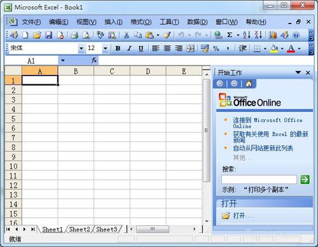Click the vertical scrollbar thumb
The height and width of the screenshot is (247, 318).
point(206,130)
